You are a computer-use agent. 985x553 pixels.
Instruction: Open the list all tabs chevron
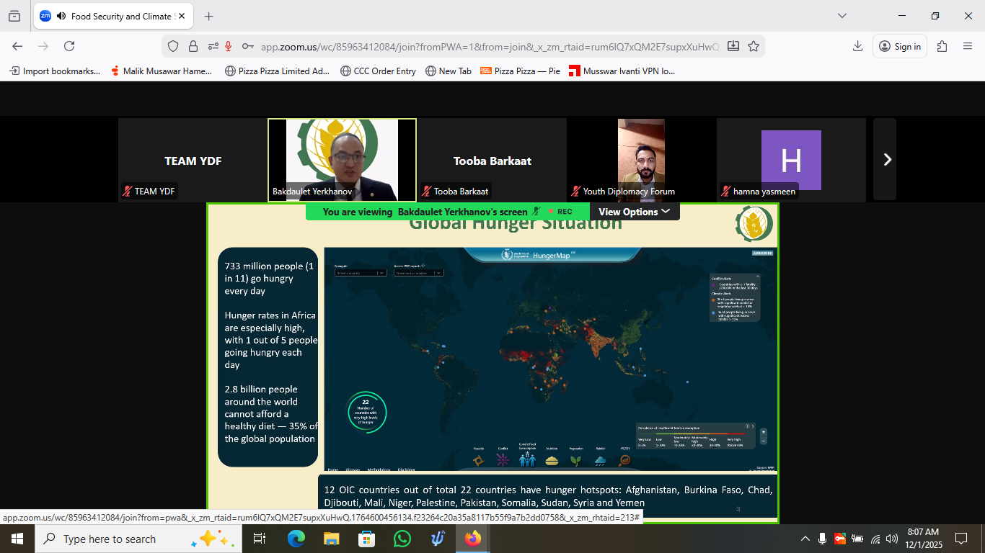pos(842,16)
